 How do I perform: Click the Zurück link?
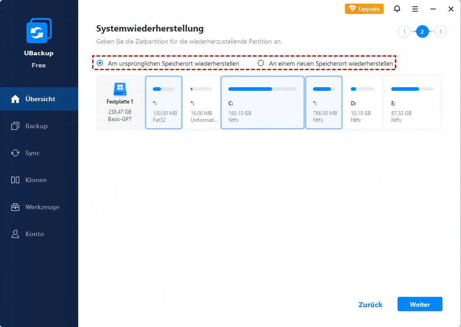pyautogui.click(x=370, y=305)
